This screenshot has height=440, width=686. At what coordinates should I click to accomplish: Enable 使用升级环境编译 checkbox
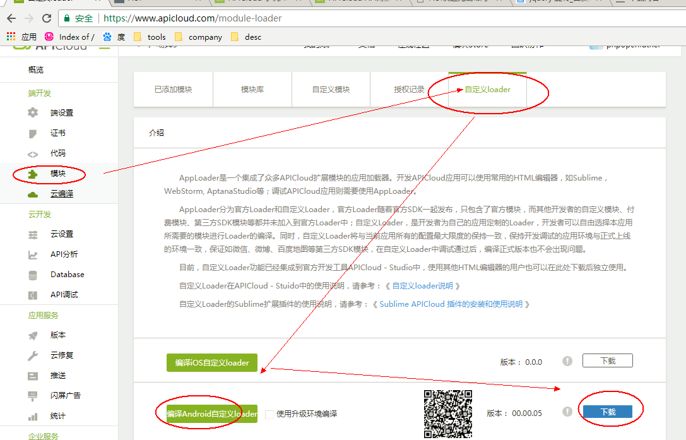[270, 414]
